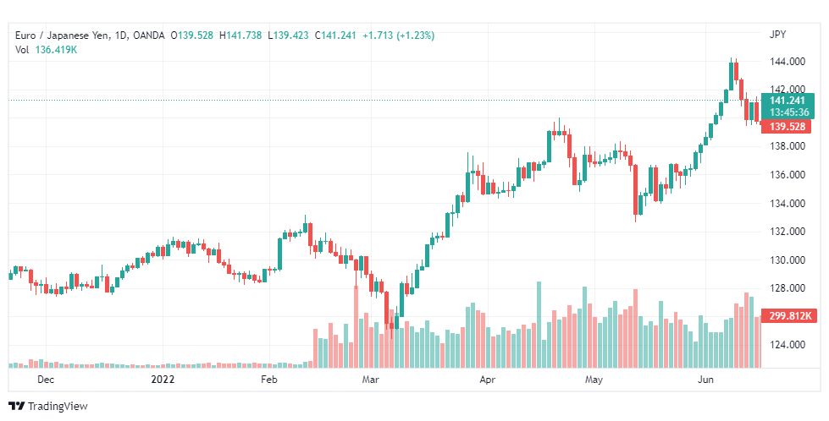The width and height of the screenshot is (829, 421).
Task: Click the 144.000 price scale label
Action: (x=788, y=62)
